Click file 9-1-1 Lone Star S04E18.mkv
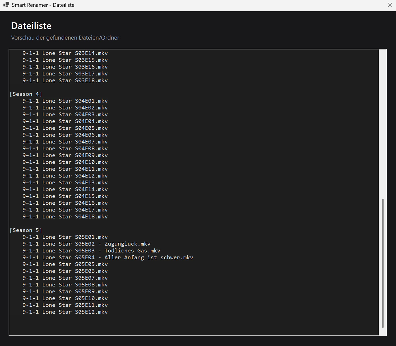Screen dimensions: 396x346 click(x=65, y=217)
